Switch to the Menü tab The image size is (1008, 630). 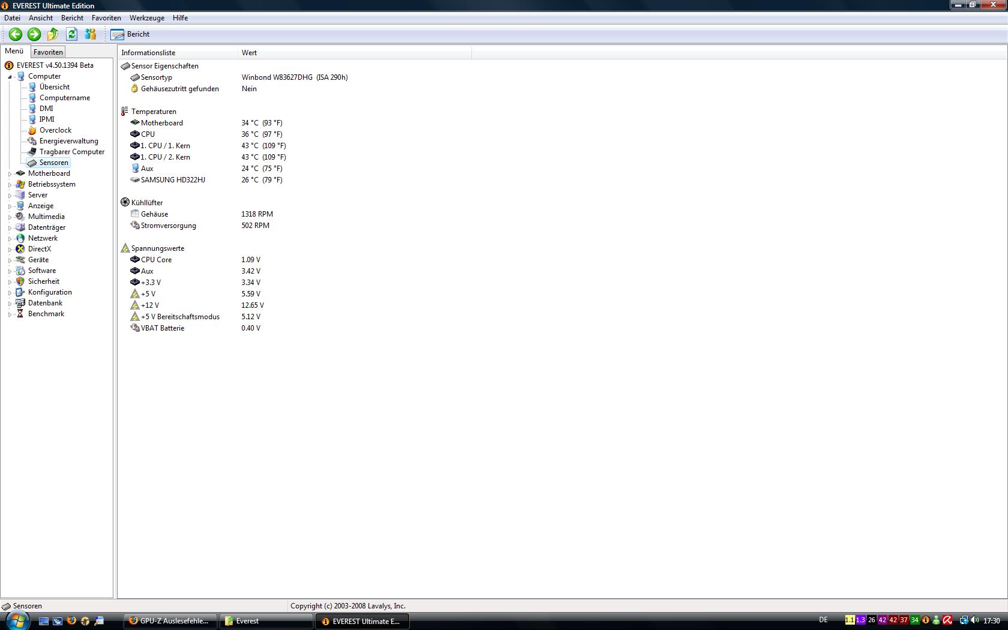tap(14, 51)
